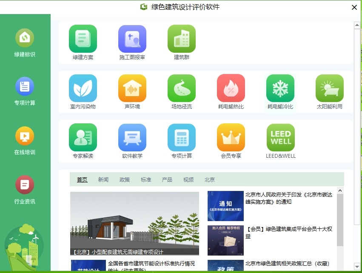
Task: Open 场地径流 site runoff tool
Action: click(x=182, y=88)
